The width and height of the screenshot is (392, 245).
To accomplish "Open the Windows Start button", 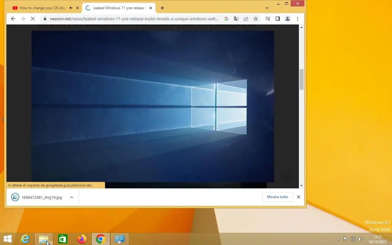I will click(x=7, y=239).
